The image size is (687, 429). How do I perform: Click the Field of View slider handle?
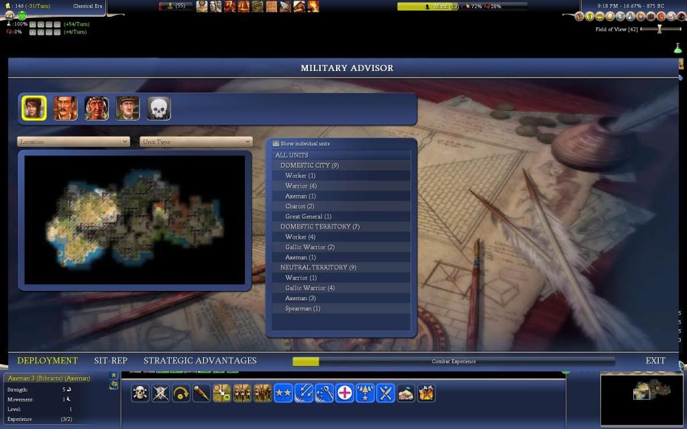click(x=659, y=29)
